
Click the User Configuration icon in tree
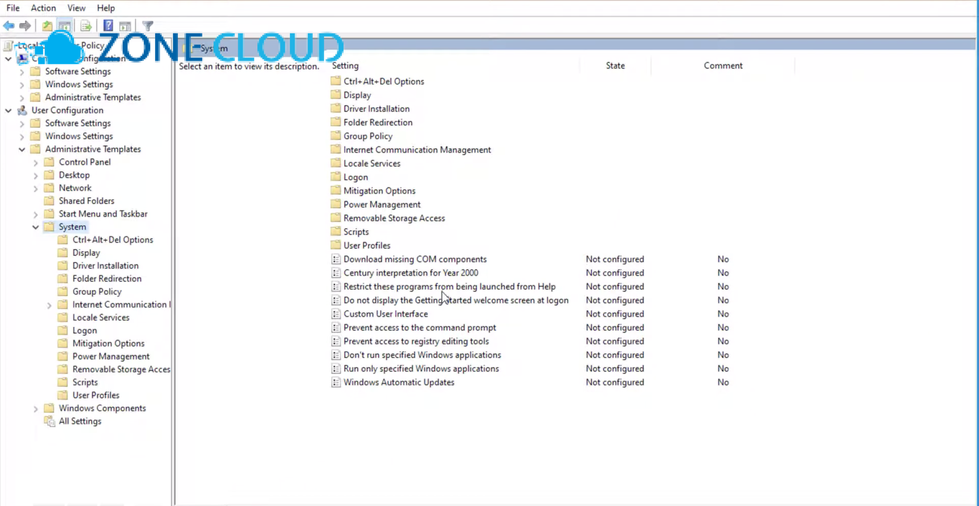[x=22, y=110]
